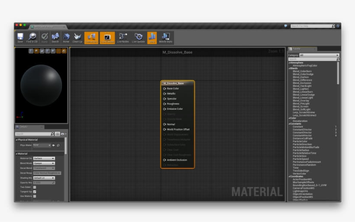Close the M_Dissolve_Base tab
This screenshot has height=222, width=355.
pos(64,27)
